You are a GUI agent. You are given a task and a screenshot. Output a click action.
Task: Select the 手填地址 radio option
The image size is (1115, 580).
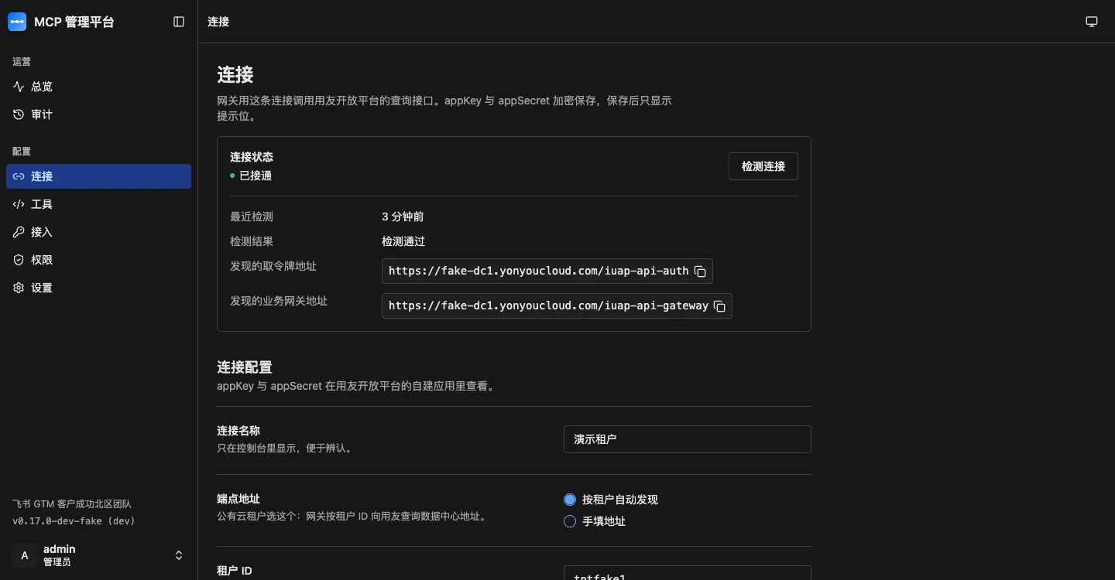tap(570, 521)
